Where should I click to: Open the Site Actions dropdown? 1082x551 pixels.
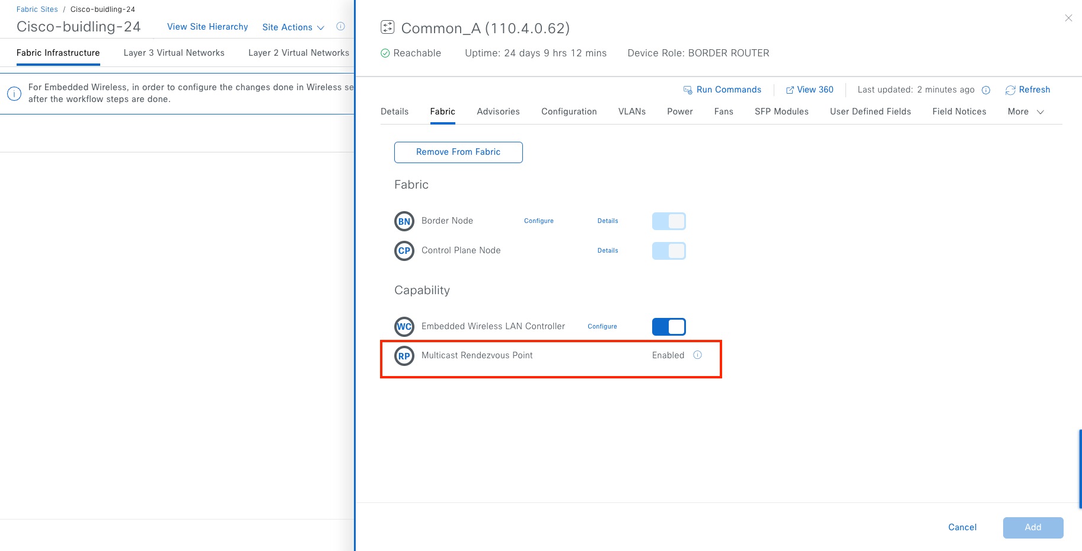pyautogui.click(x=293, y=27)
